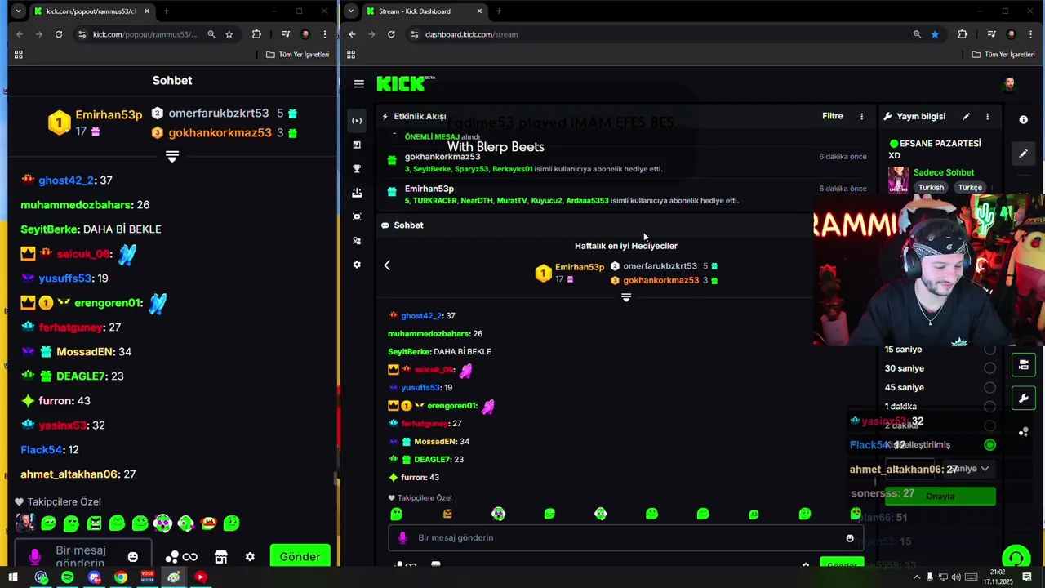Click the info icon on right rail

coord(1024,120)
